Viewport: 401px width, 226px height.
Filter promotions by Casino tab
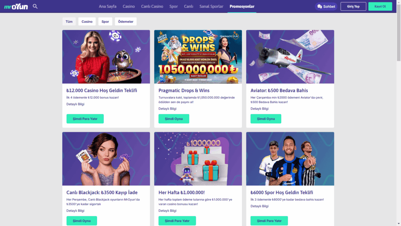point(87,22)
